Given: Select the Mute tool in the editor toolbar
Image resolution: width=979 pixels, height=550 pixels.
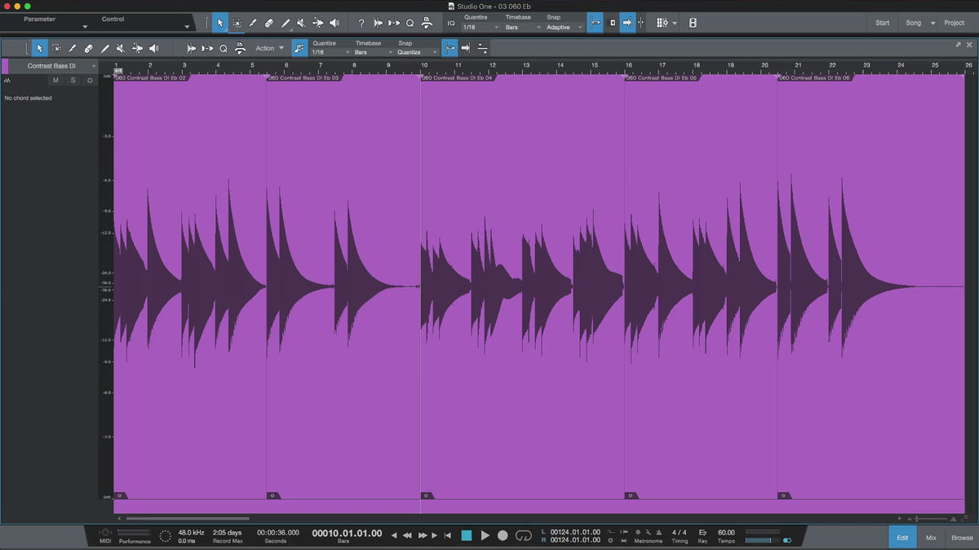Looking at the screenshot, I should click(121, 48).
